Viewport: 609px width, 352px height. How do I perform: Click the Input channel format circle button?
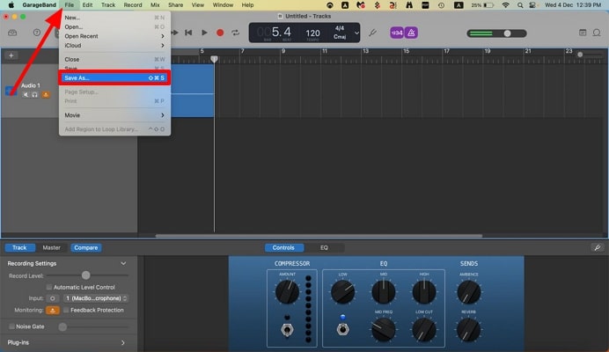(53, 298)
